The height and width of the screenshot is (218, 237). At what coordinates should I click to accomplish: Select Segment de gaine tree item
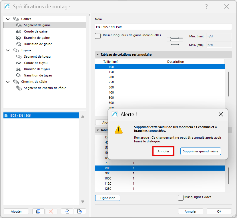click(45, 25)
